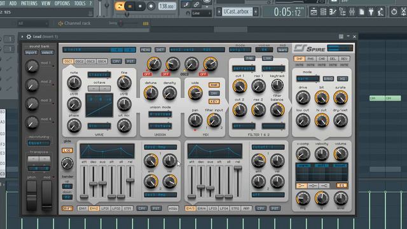Open the unison mode dropdown
Viewport: 407px width, 229px height.
tap(160, 114)
